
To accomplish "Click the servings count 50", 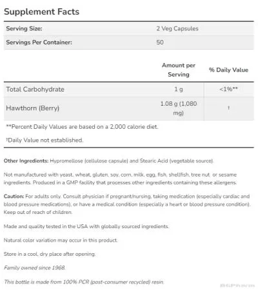I will pyautogui.click(x=160, y=43).
